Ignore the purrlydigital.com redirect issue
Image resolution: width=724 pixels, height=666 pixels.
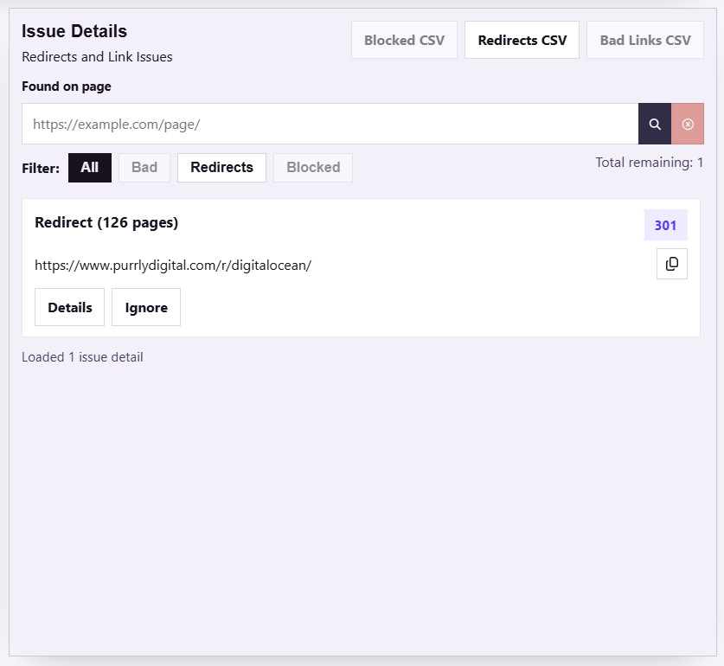(145, 307)
